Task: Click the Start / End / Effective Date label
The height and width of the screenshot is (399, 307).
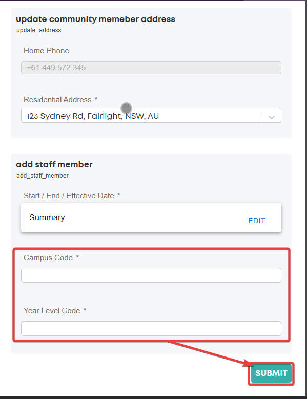Action: [69, 196]
